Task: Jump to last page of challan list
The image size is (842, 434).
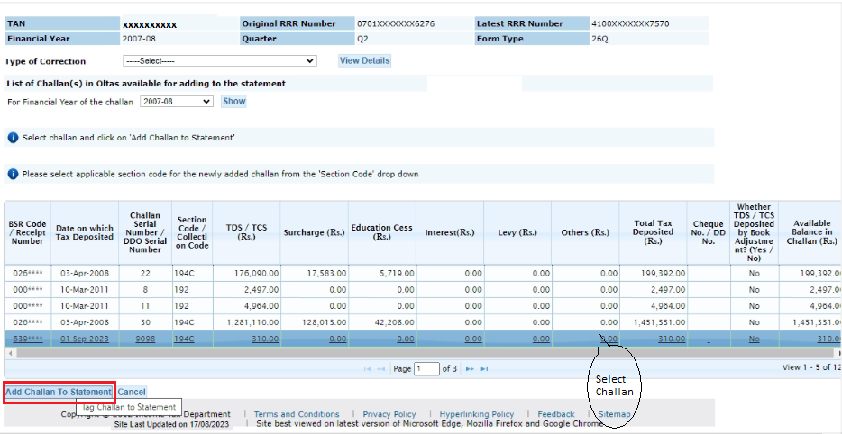Action: coord(482,369)
